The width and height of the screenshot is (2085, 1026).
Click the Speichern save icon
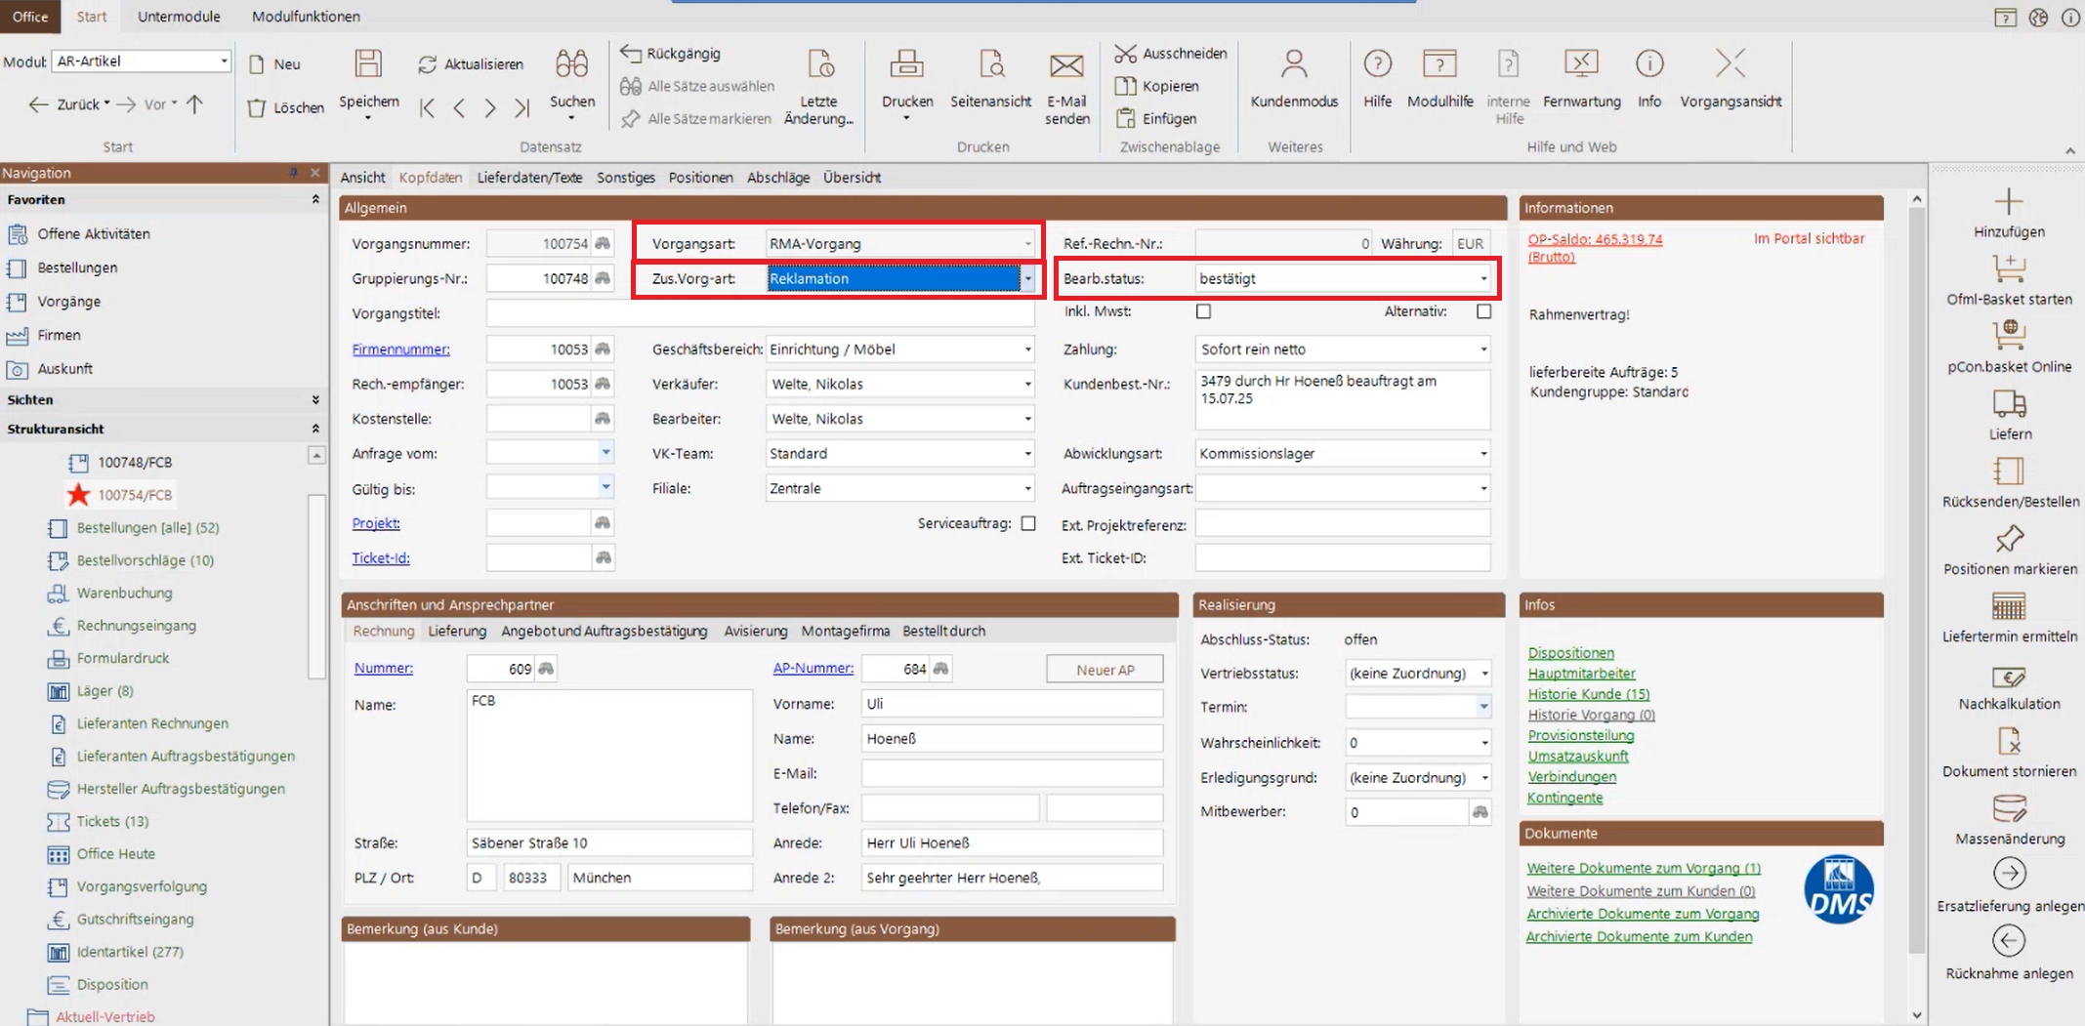click(368, 64)
